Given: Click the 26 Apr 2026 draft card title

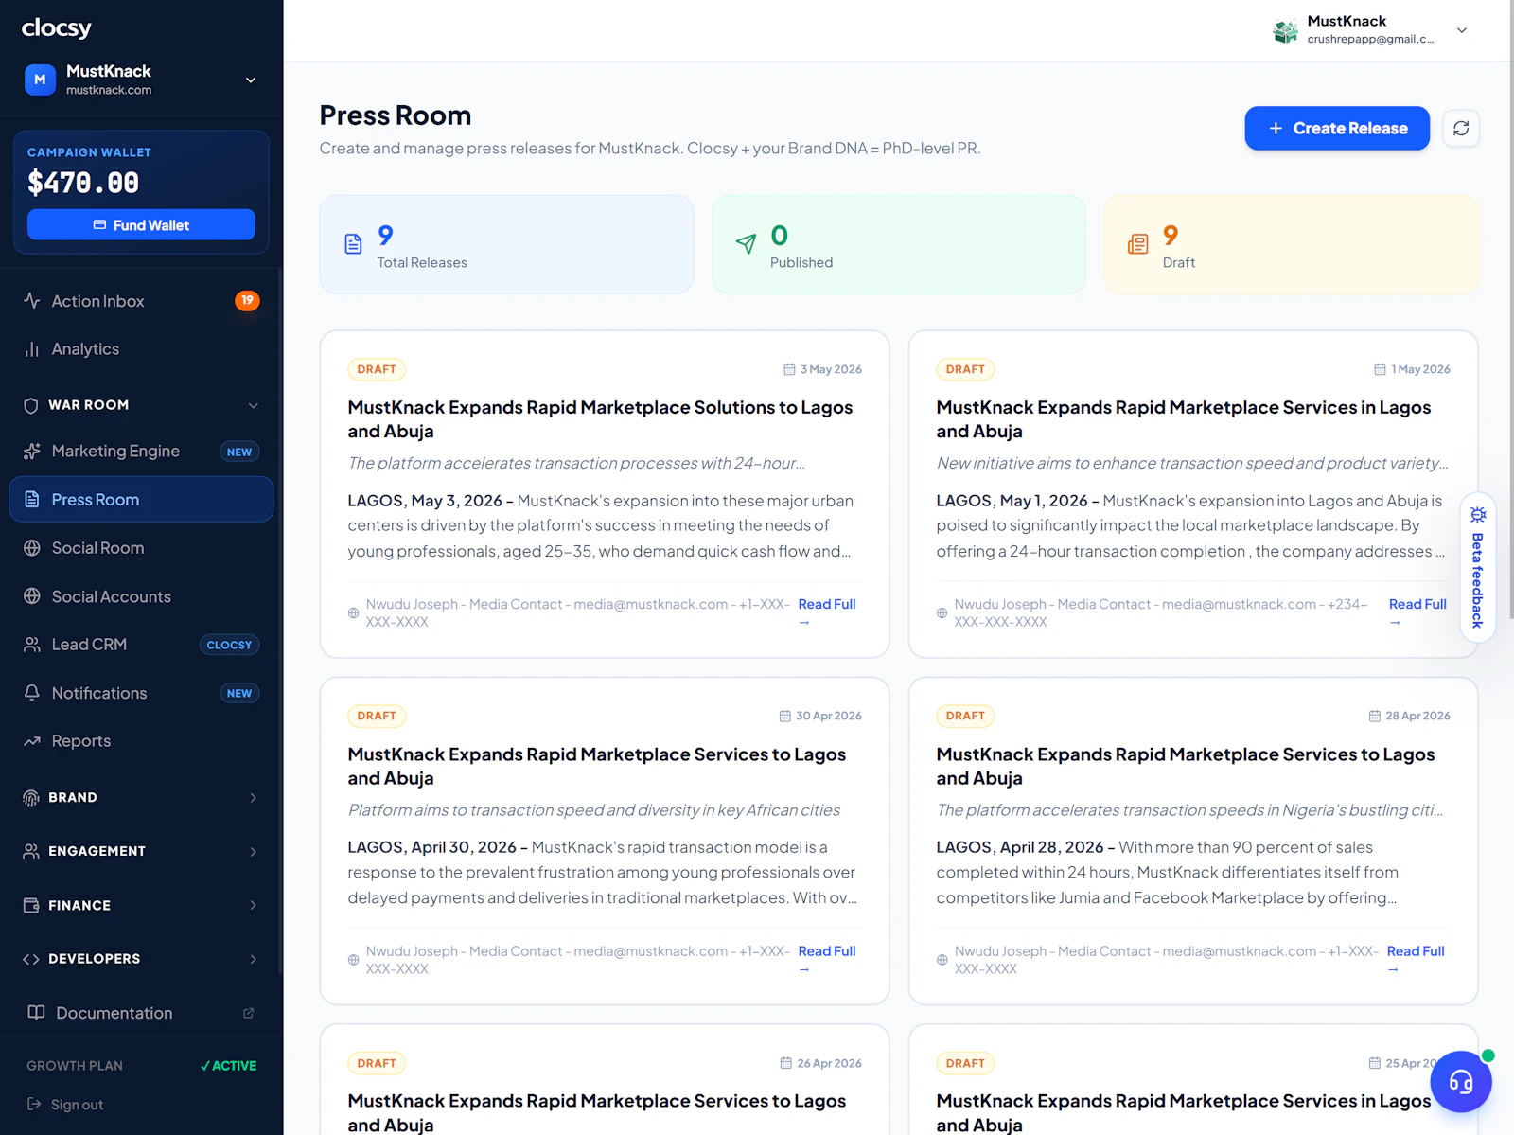Looking at the screenshot, I should tap(597, 1112).
